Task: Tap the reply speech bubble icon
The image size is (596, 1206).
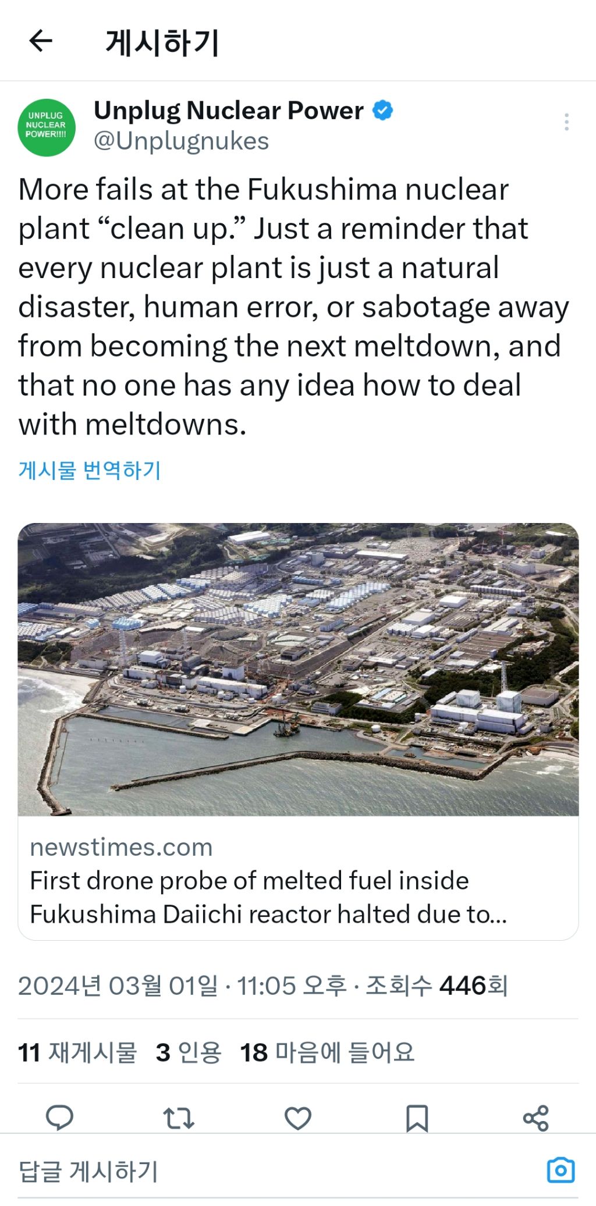Action: pyautogui.click(x=59, y=1118)
